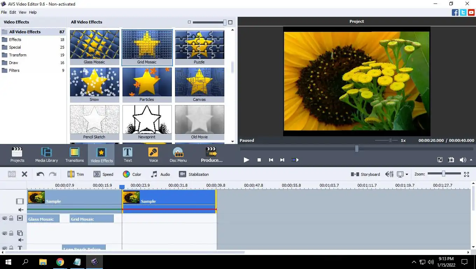The height and width of the screenshot is (269, 476).
Task: Open the Speed adjustment tool
Action: [103, 174]
